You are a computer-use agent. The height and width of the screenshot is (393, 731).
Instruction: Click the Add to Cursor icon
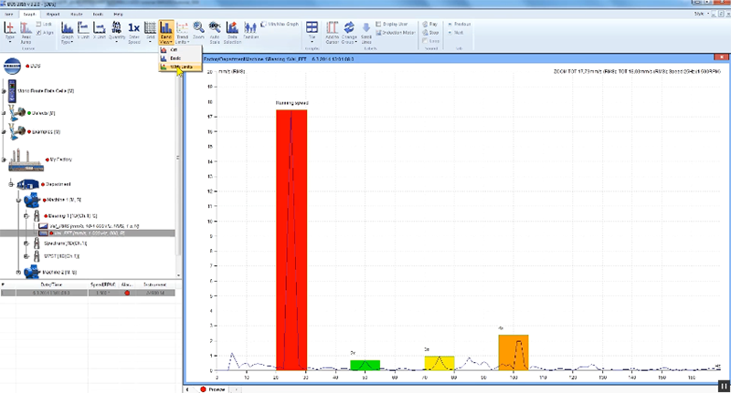coord(332,32)
